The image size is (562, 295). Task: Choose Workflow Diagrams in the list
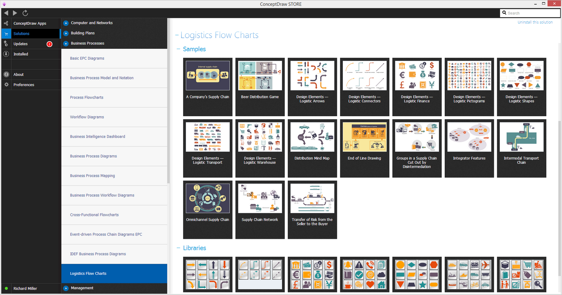tap(114, 117)
